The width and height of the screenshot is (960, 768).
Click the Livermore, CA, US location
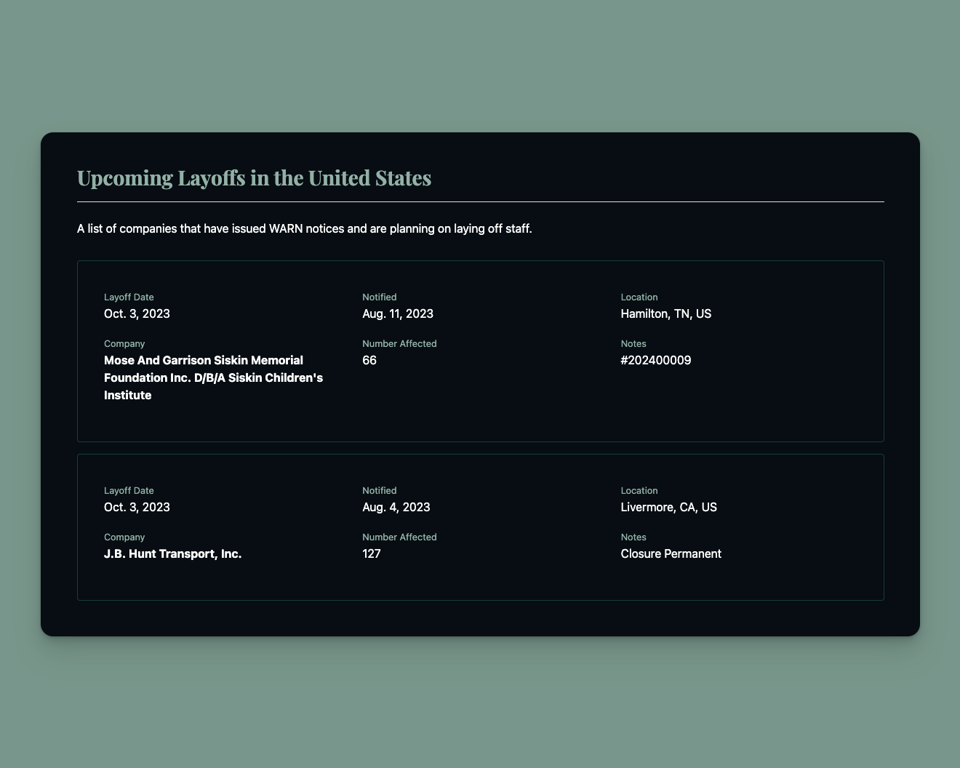(668, 507)
